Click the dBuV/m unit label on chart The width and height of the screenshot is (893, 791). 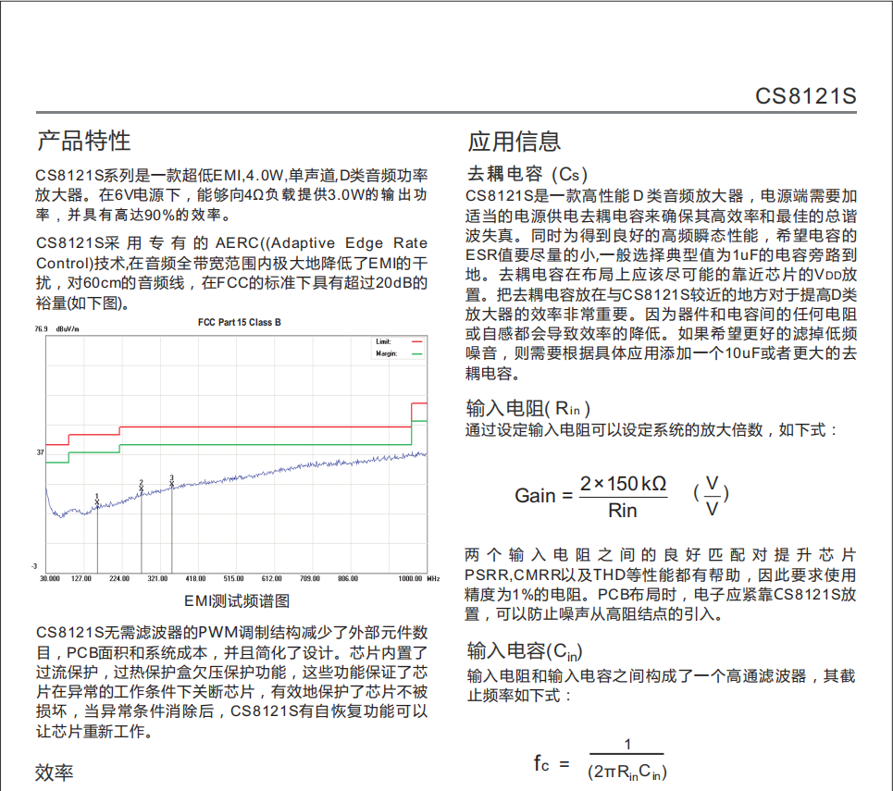pyautogui.click(x=68, y=329)
